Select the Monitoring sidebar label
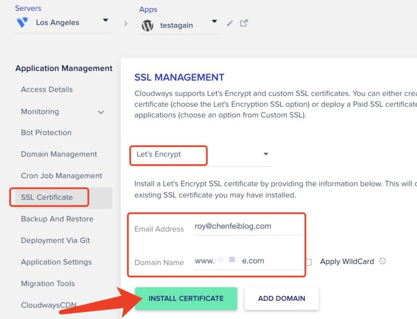 click(x=40, y=112)
